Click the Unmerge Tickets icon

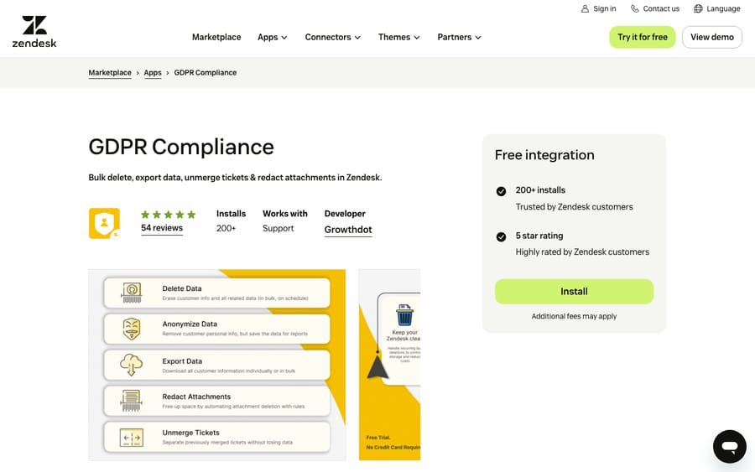tap(132, 438)
